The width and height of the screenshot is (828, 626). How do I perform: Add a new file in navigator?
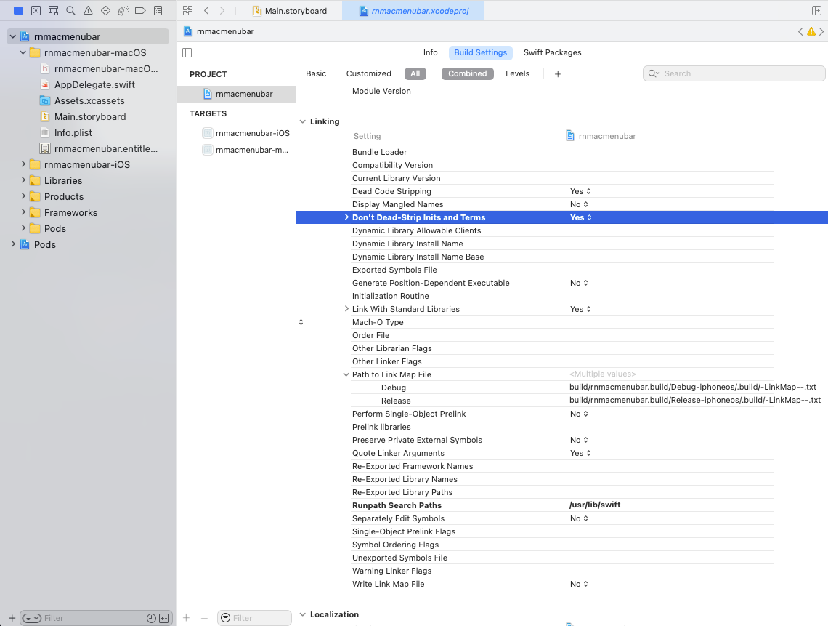[12, 618]
